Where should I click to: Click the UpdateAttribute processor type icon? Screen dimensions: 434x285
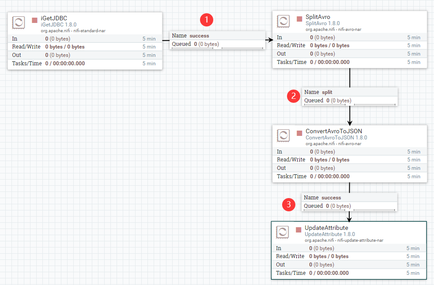click(x=283, y=232)
